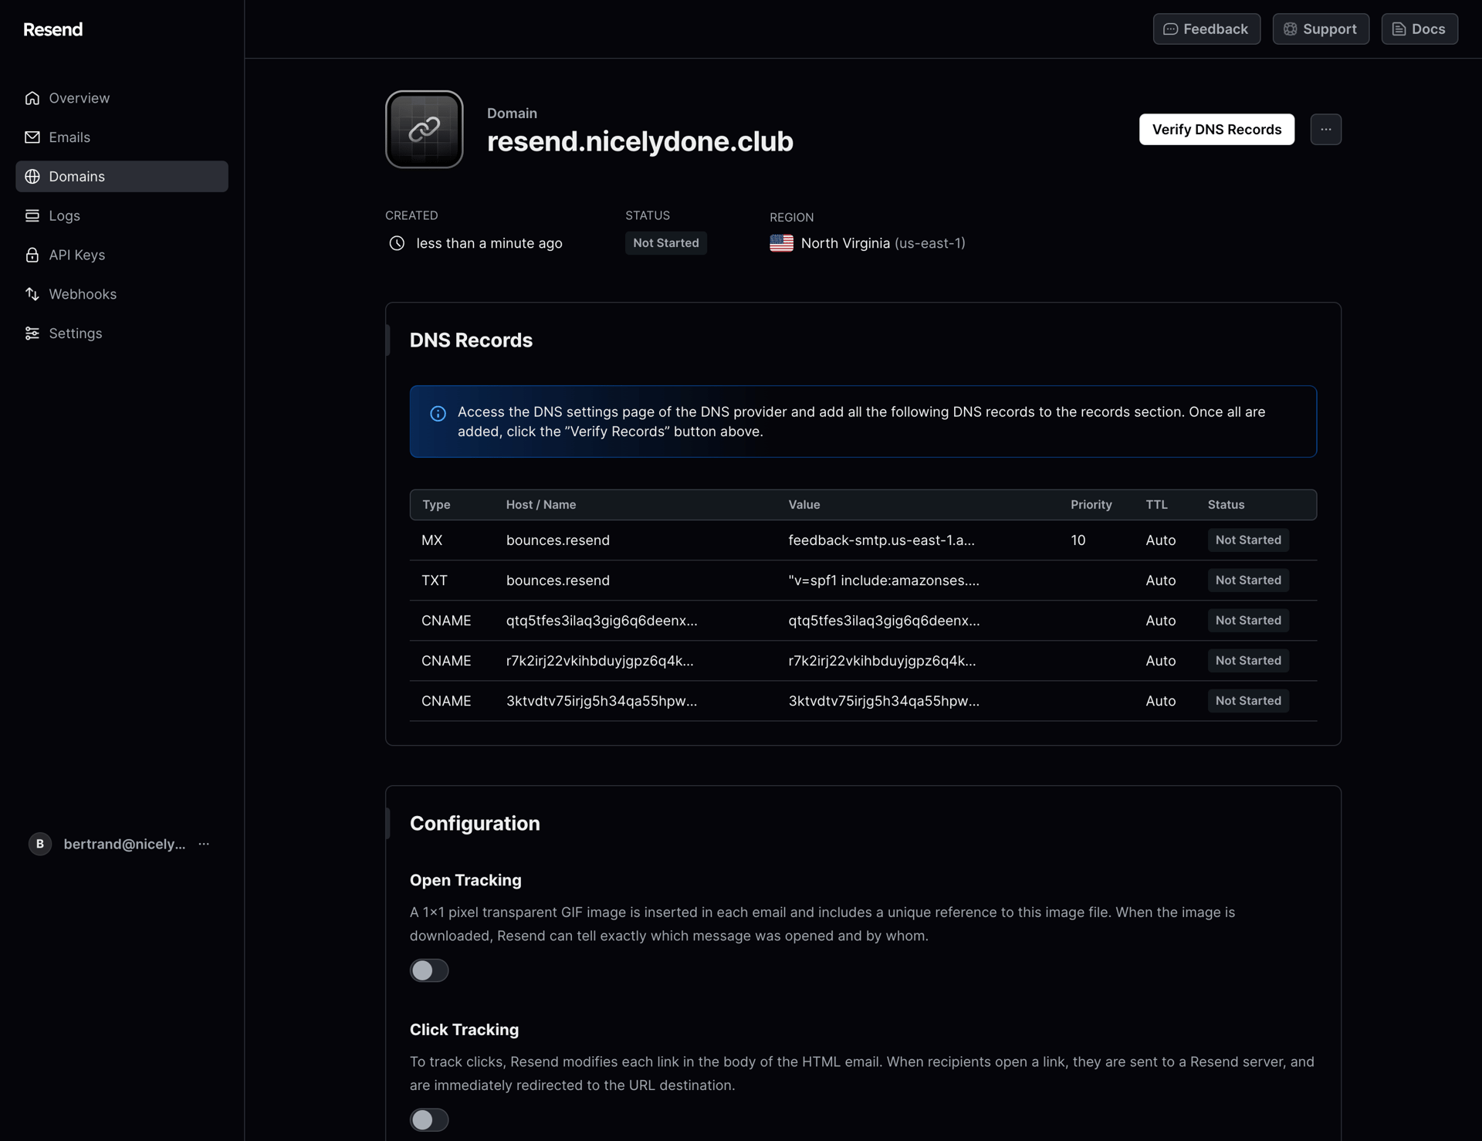Click the Overview home icon in sidebar
This screenshot has width=1482, height=1141.
click(x=32, y=98)
